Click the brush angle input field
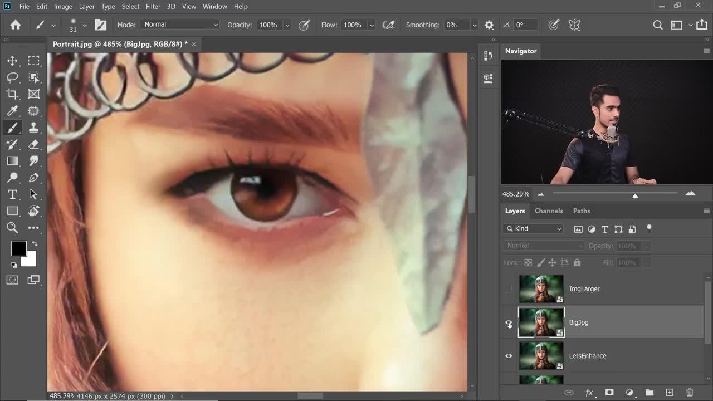The height and width of the screenshot is (401, 713). tap(526, 25)
